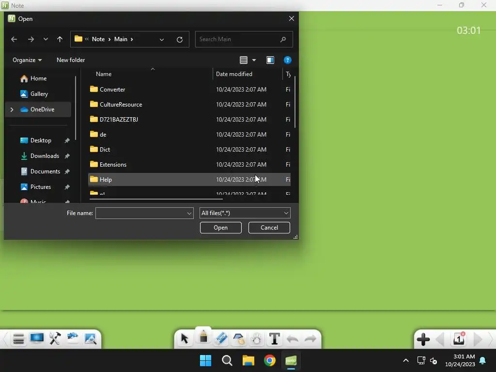The height and width of the screenshot is (372, 496).
Task: Open the view options dropdown arrow
Action: (254, 60)
